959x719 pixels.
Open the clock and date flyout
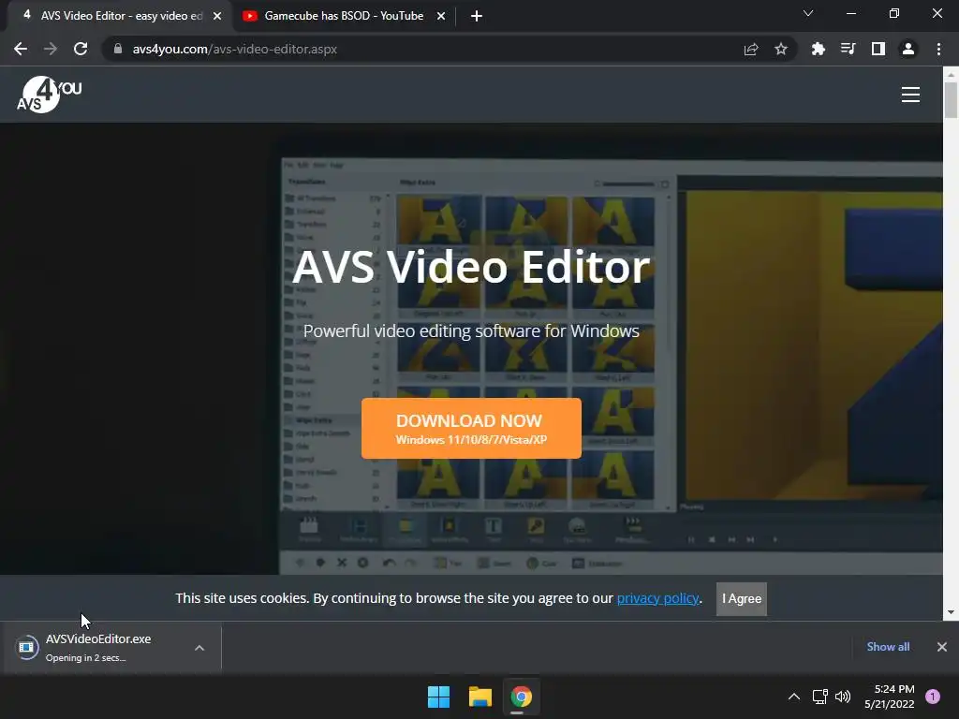[890, 697]
